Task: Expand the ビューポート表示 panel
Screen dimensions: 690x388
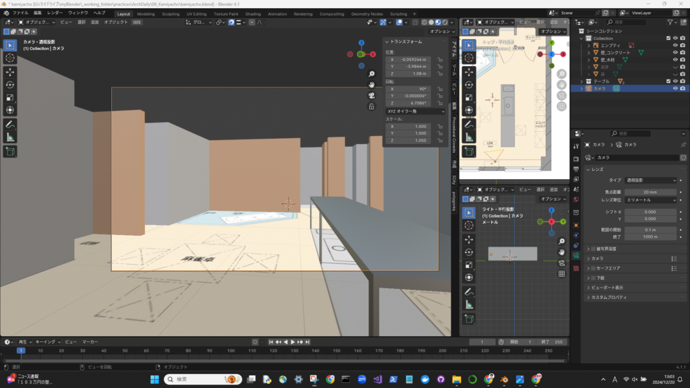Action: click(x=606, y=287)
